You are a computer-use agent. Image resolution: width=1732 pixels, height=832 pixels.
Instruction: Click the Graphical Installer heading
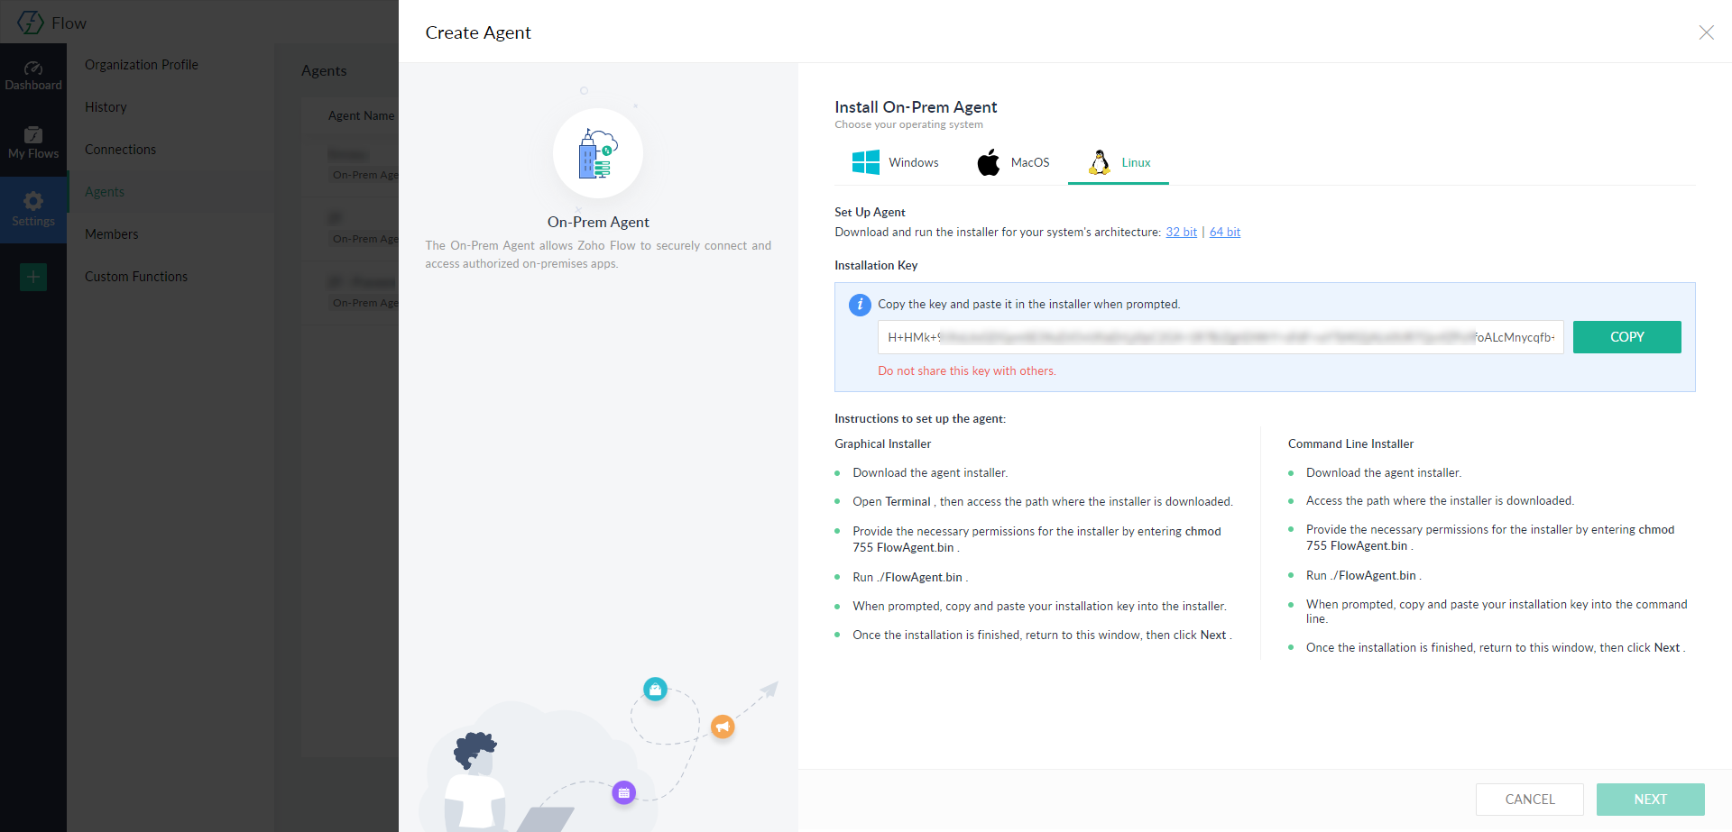pyautogui.click(x=882, y=444)
